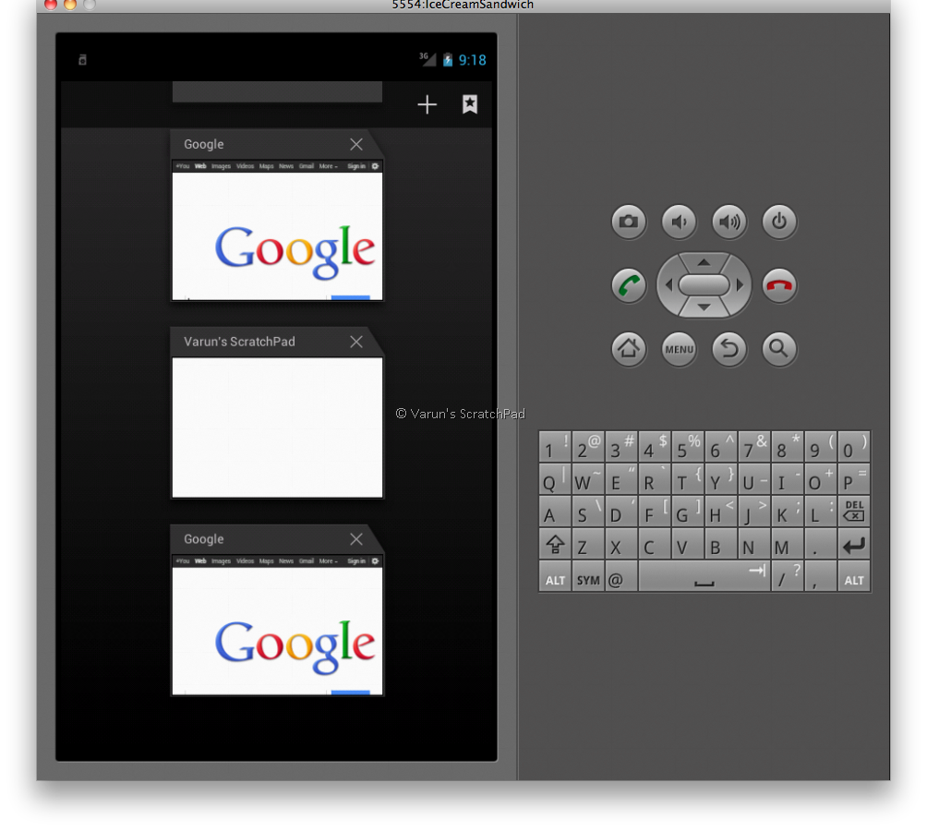This screenshot has width=927, height=831.
Task: Click the G key
Action: tap(688, 512)
